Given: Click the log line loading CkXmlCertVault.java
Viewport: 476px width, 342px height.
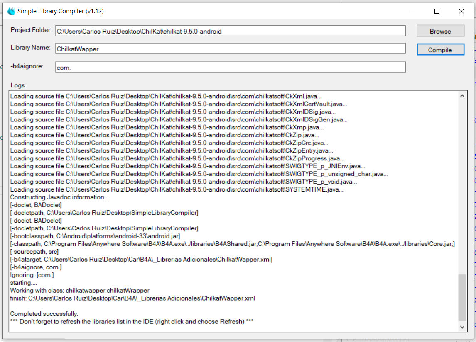Looking at the screenshot, I should [x=179, y=104].
